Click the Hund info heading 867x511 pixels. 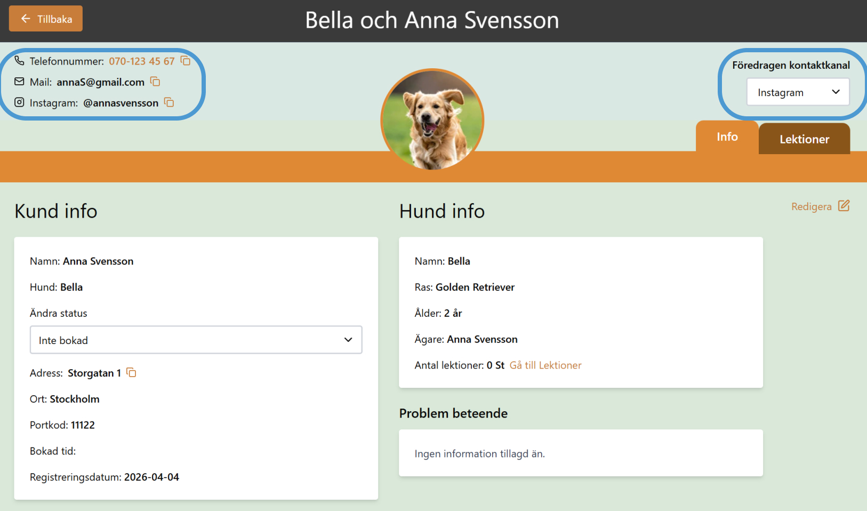coord(442,211)
